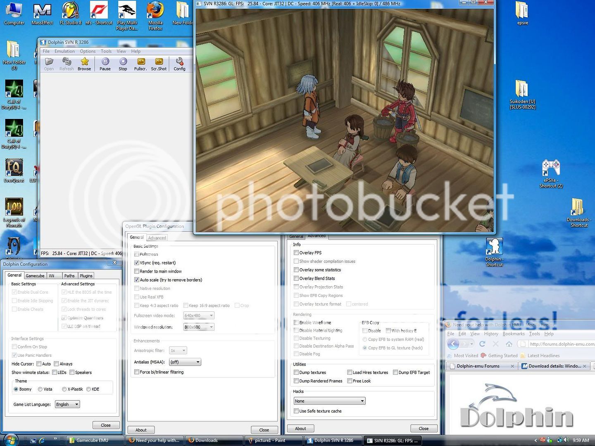Open the Options menu in Dolphin
595x446 pixels.
(88, 51)
